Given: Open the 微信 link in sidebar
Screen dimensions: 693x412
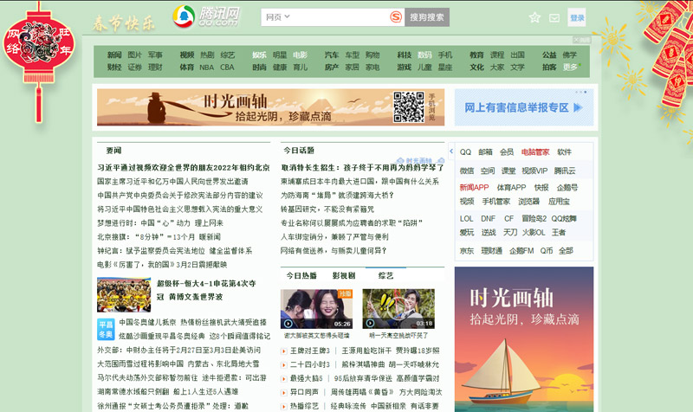Looking at the screenshot, I should coord(467,171).
